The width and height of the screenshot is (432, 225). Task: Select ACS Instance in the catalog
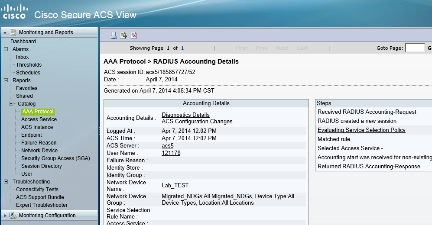click(x=37, y=127)
